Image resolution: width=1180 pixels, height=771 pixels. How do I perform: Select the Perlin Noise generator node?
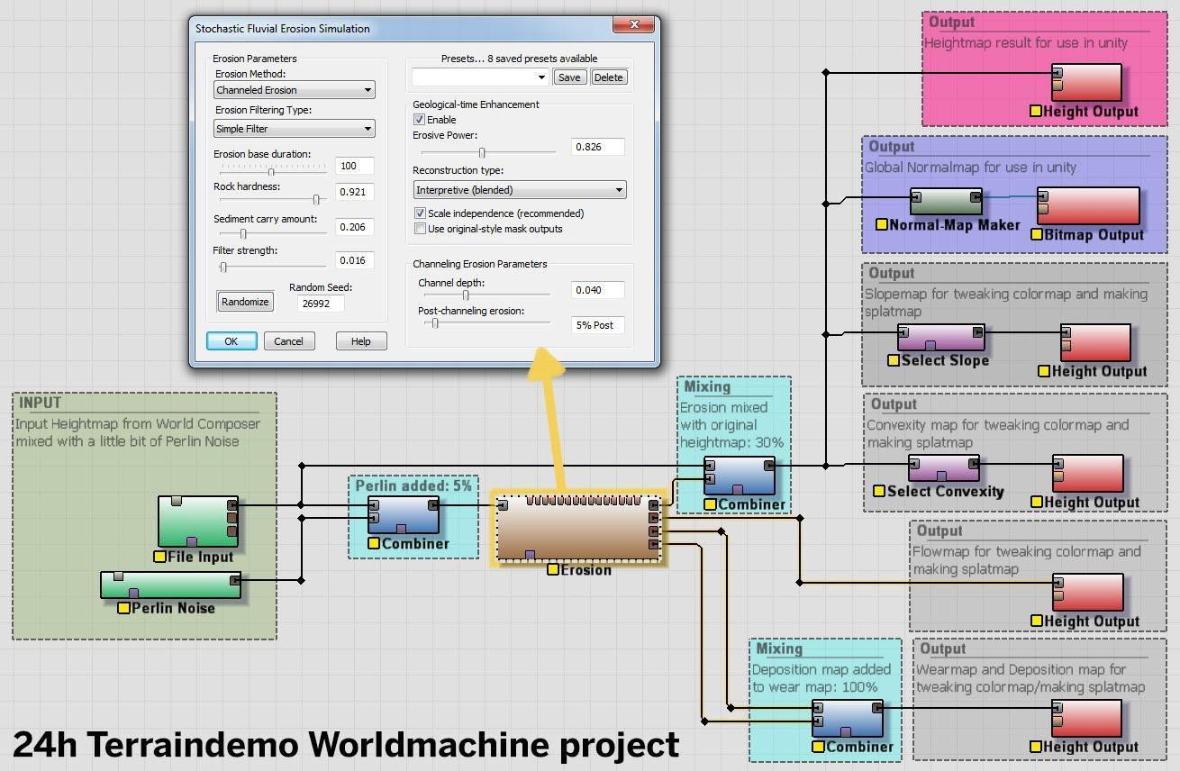171,585
